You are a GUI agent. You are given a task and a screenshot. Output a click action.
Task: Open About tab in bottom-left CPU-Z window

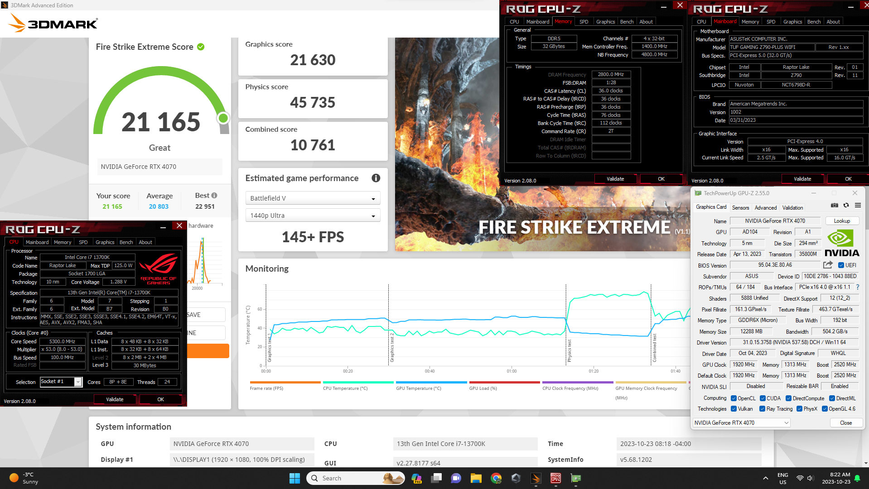coord(145,242)
